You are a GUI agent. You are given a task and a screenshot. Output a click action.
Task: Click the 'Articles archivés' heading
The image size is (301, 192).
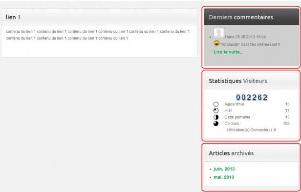pyautogui.click(x=231, y=153)
